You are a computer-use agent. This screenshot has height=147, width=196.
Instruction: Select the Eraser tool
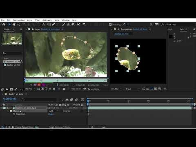(73, 24)
